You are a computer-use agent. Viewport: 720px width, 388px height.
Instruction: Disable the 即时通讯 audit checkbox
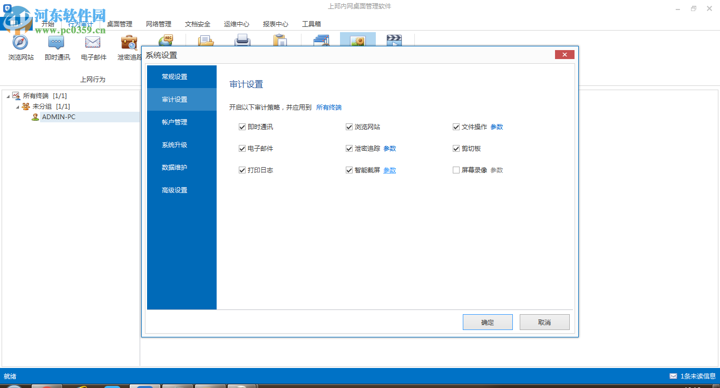coord(242,127)
